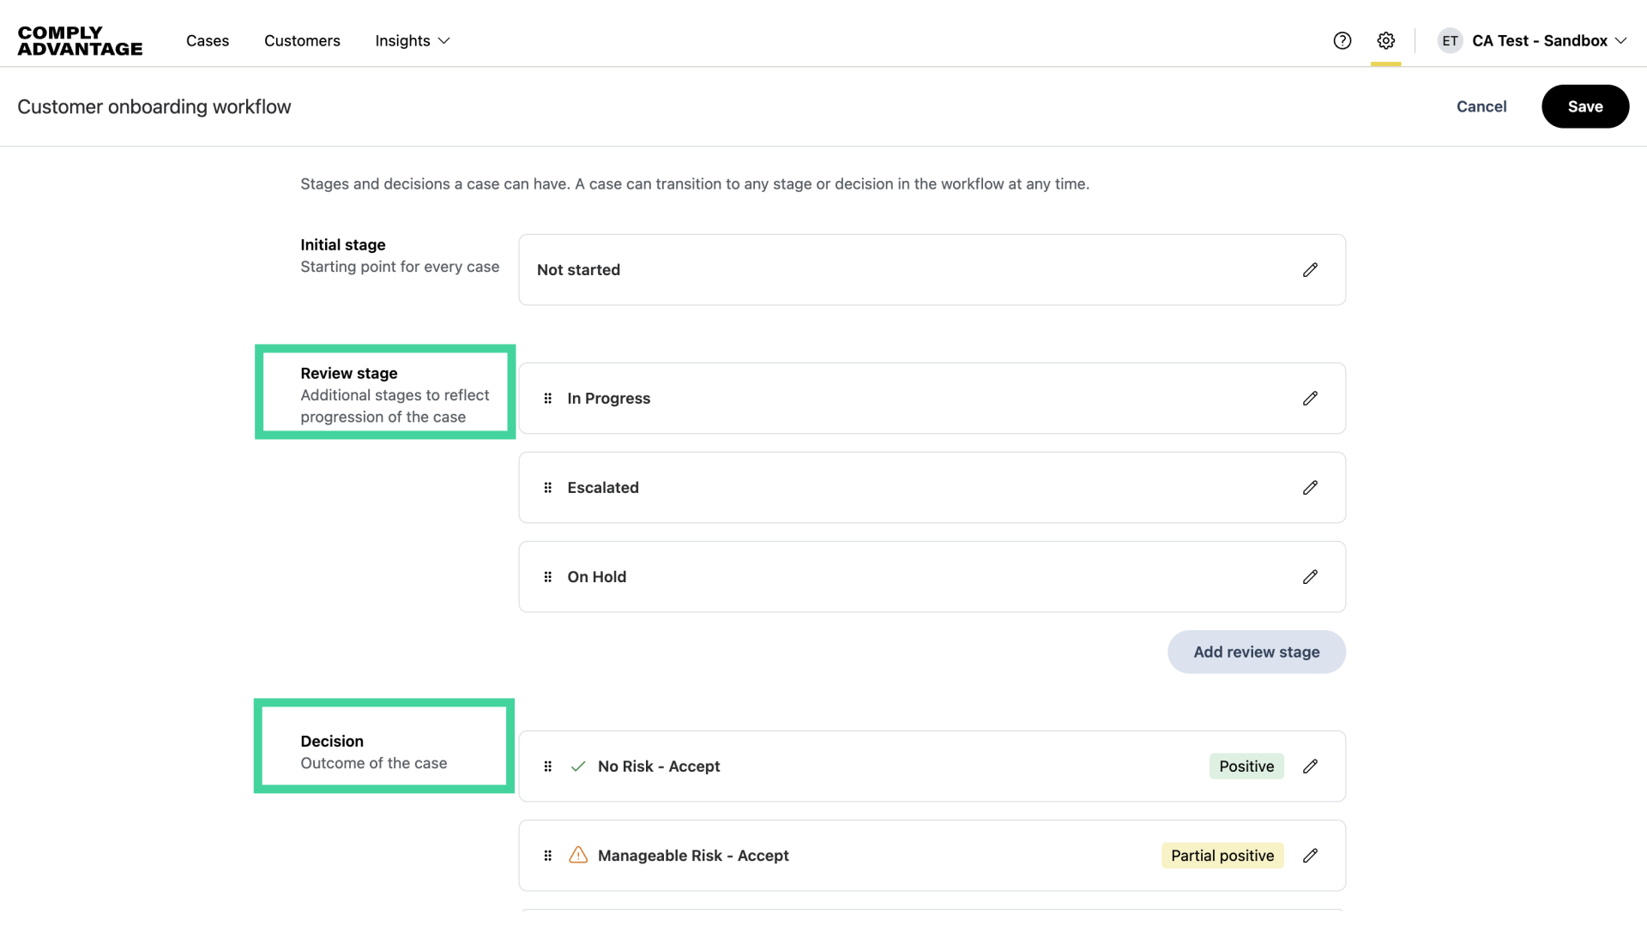Image resolution: width=1647 pixels, height=926 pixels.
Task: Open the help menu
Action: click(1342, 40)
